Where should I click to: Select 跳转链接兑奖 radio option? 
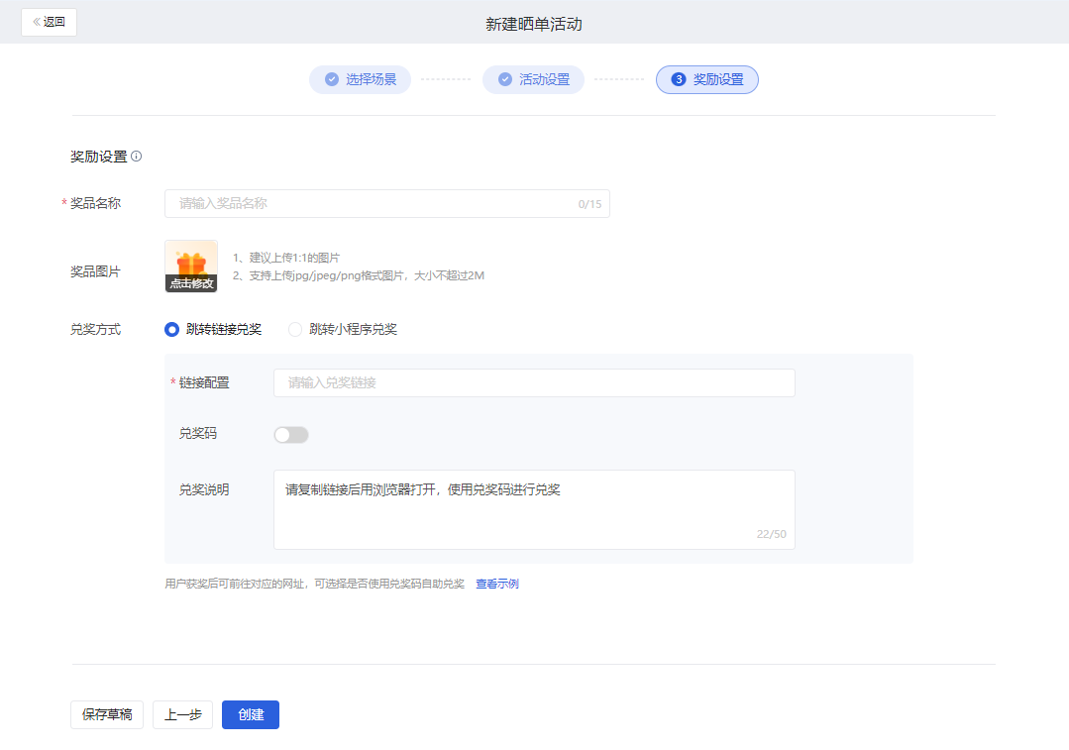pyautogui.click(x=213, y=329)
